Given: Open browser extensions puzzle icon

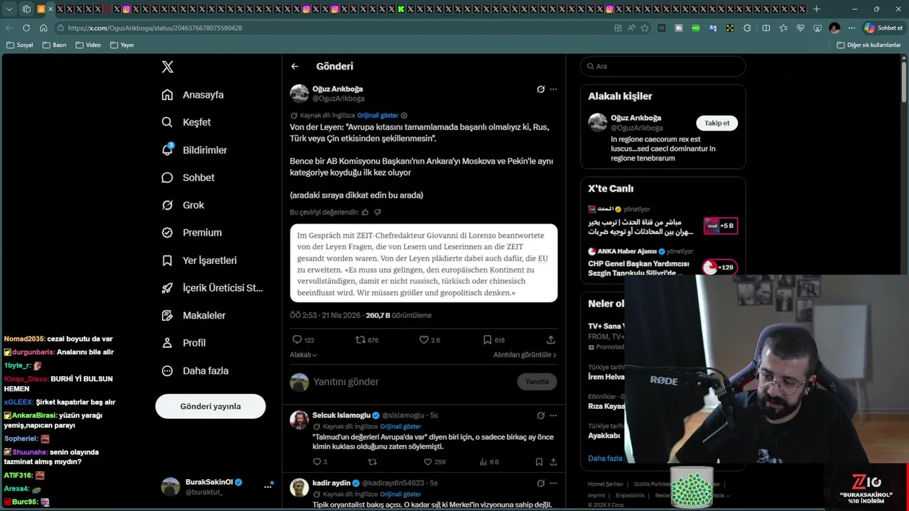Looking at the screenshot, I should [x=747, y=28].
